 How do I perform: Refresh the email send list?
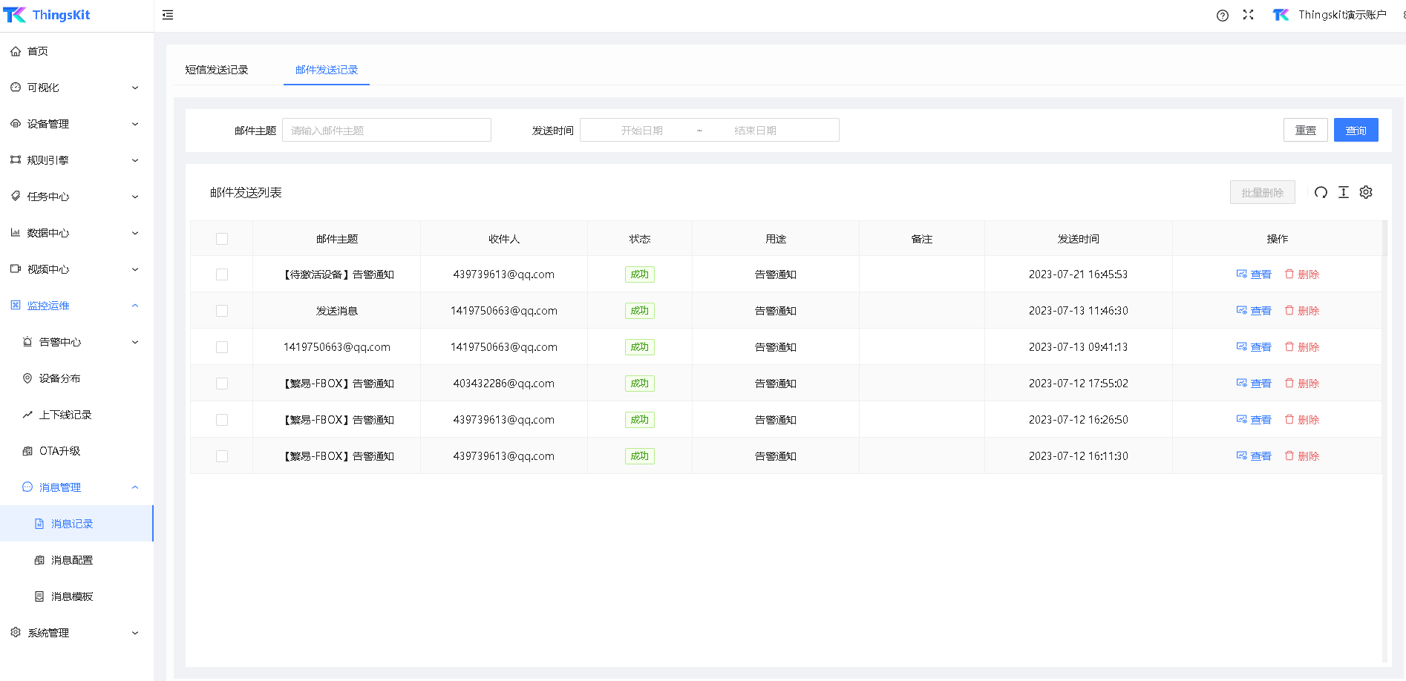[x=1321, y=193]
